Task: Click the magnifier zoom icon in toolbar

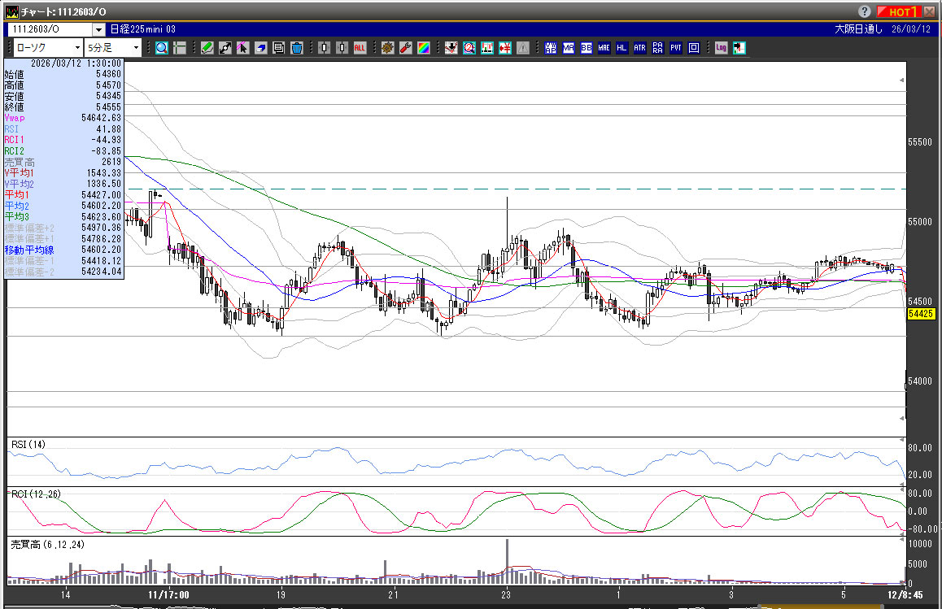Action: (162, 48)
